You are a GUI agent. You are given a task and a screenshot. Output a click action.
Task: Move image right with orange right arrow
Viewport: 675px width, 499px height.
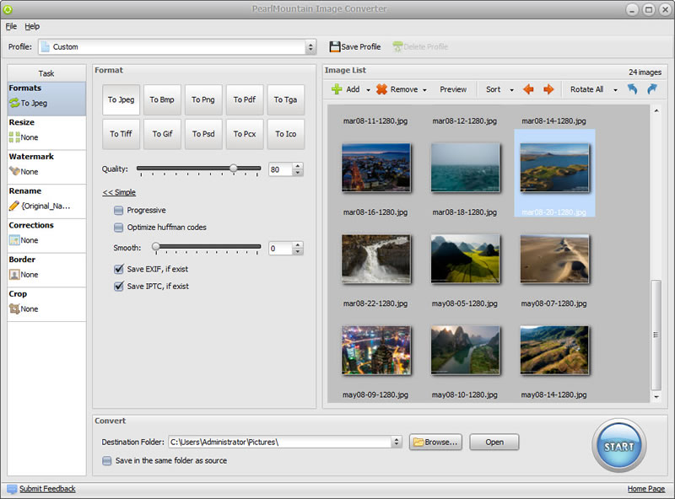pos(548,89)
